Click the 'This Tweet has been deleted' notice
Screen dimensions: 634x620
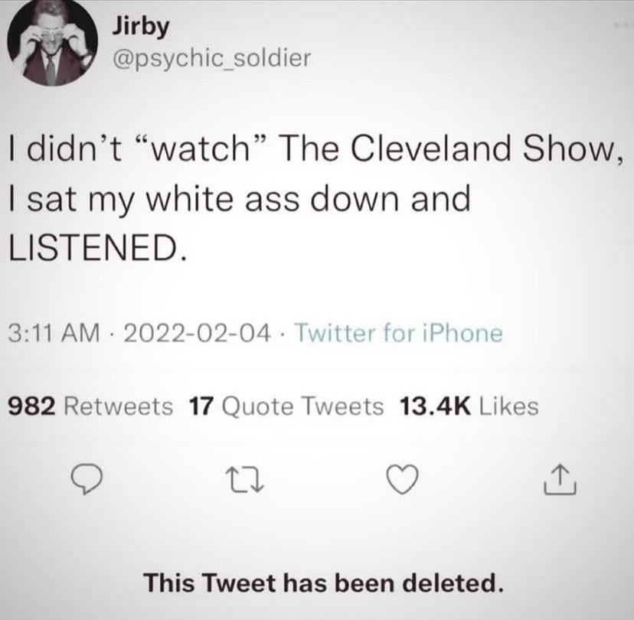pyautogui.click(x=325, y=582)
